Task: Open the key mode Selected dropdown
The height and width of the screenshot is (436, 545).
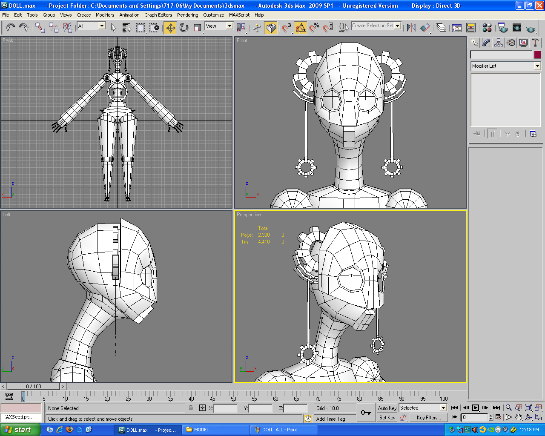Action: coord(443,408)
